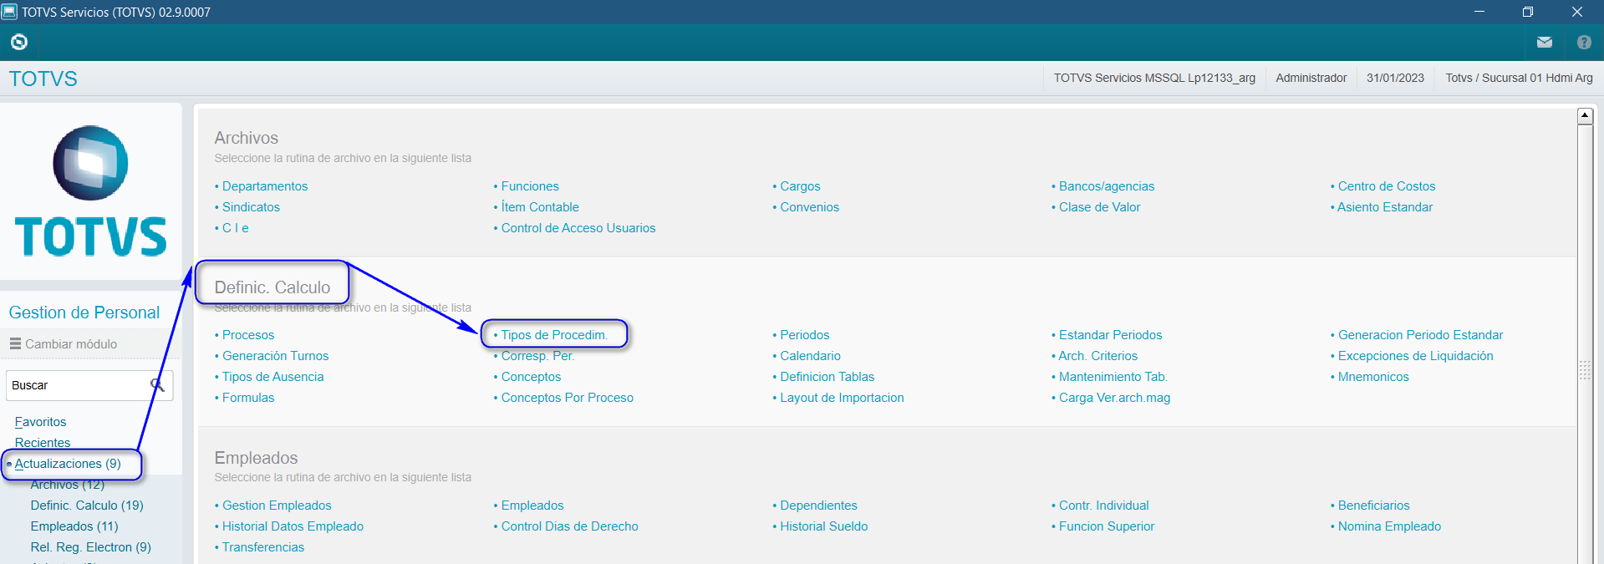Click the TOTVS logo image in sidebar
The width and height of the screenshot is (1604, 564).
pos(91,191)
